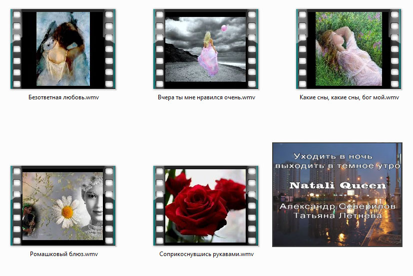Screen dimensions: 413x276
Task: Select the Соприкоснувшись рукавами.wmv red rose thumbnail
Action: (x=206, y=206)
